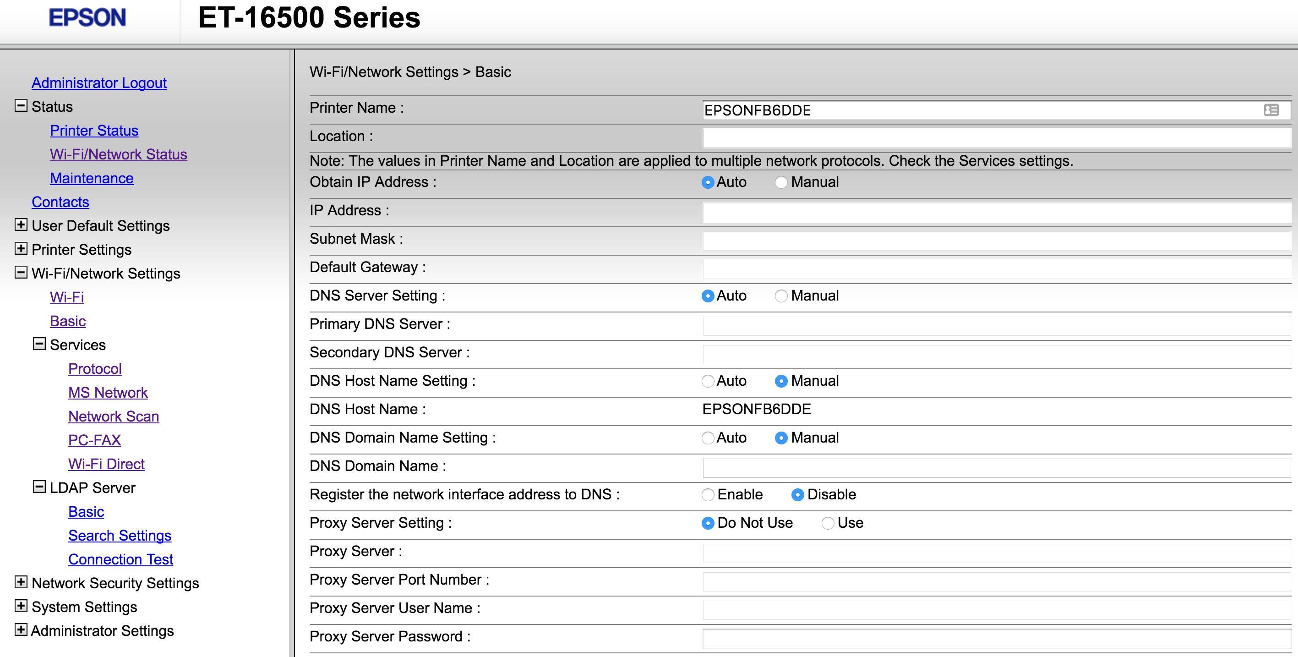
Task: Collapse the LDAP Server subsection
Action: tap(39, 487)
